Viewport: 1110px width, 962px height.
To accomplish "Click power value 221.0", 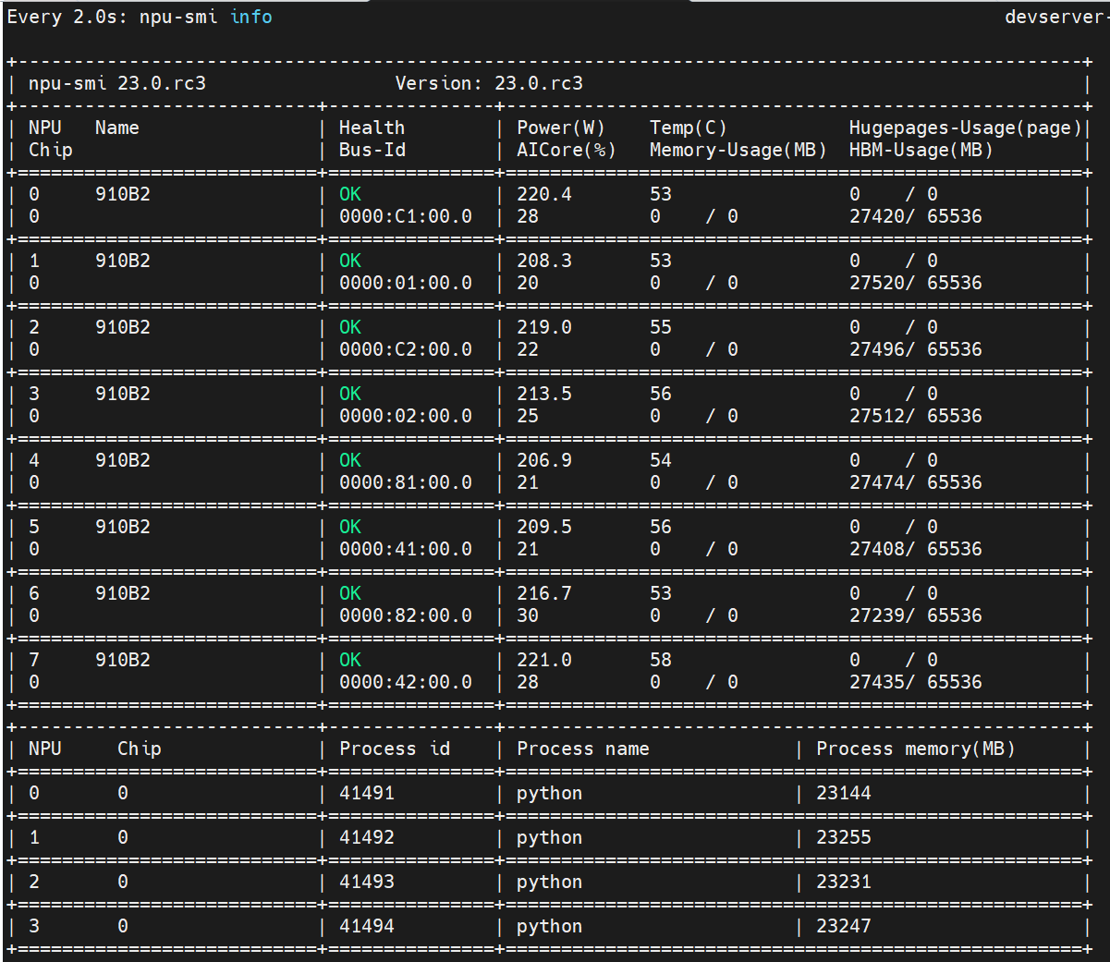I will pos(544,660).
